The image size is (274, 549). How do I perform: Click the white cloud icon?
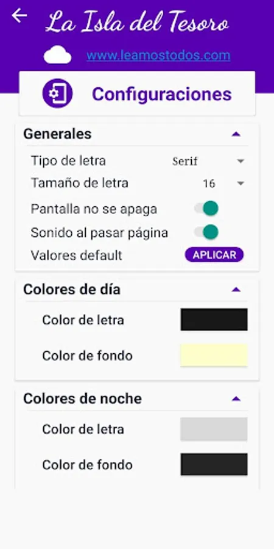[x=58, y=55]
